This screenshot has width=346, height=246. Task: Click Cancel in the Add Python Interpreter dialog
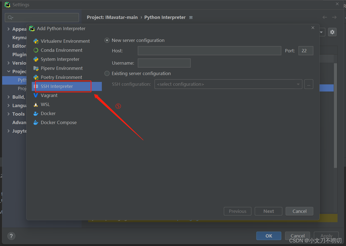point(299,211)
